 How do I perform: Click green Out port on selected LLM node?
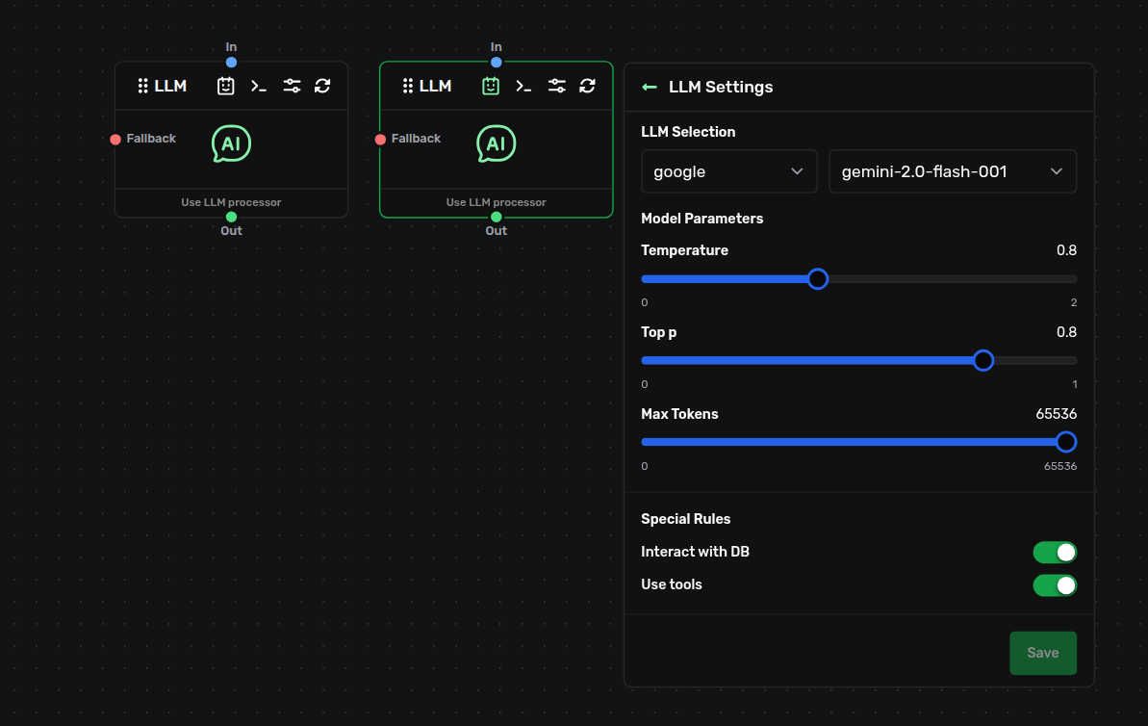[x=497, y=217]
